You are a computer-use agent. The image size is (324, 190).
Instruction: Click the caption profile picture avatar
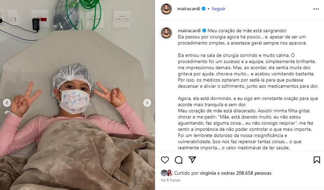pyautogui.click(x=166, y=33)
